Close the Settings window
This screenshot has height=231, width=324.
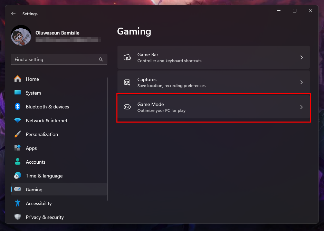(x=311, y=11)
